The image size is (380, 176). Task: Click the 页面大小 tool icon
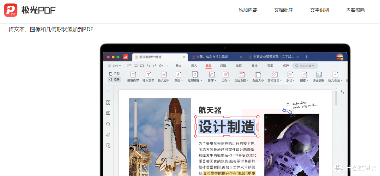[258, 77]
